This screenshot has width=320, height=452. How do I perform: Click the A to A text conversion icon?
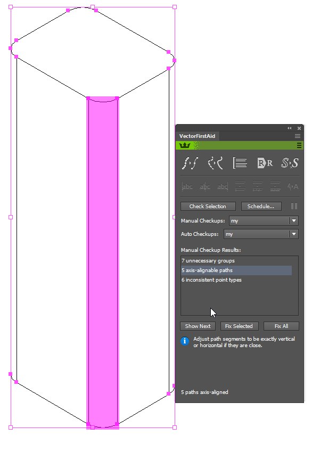coord(293,186)
